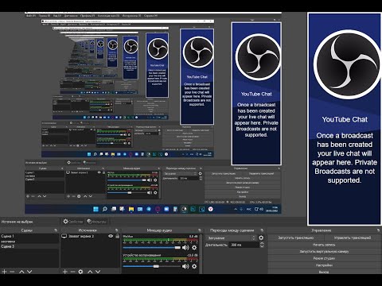Viewport: 382px width, 286px height.
Task: Toggle visibility eye of Захват экрана 2
Action: [x=111, y=236]
